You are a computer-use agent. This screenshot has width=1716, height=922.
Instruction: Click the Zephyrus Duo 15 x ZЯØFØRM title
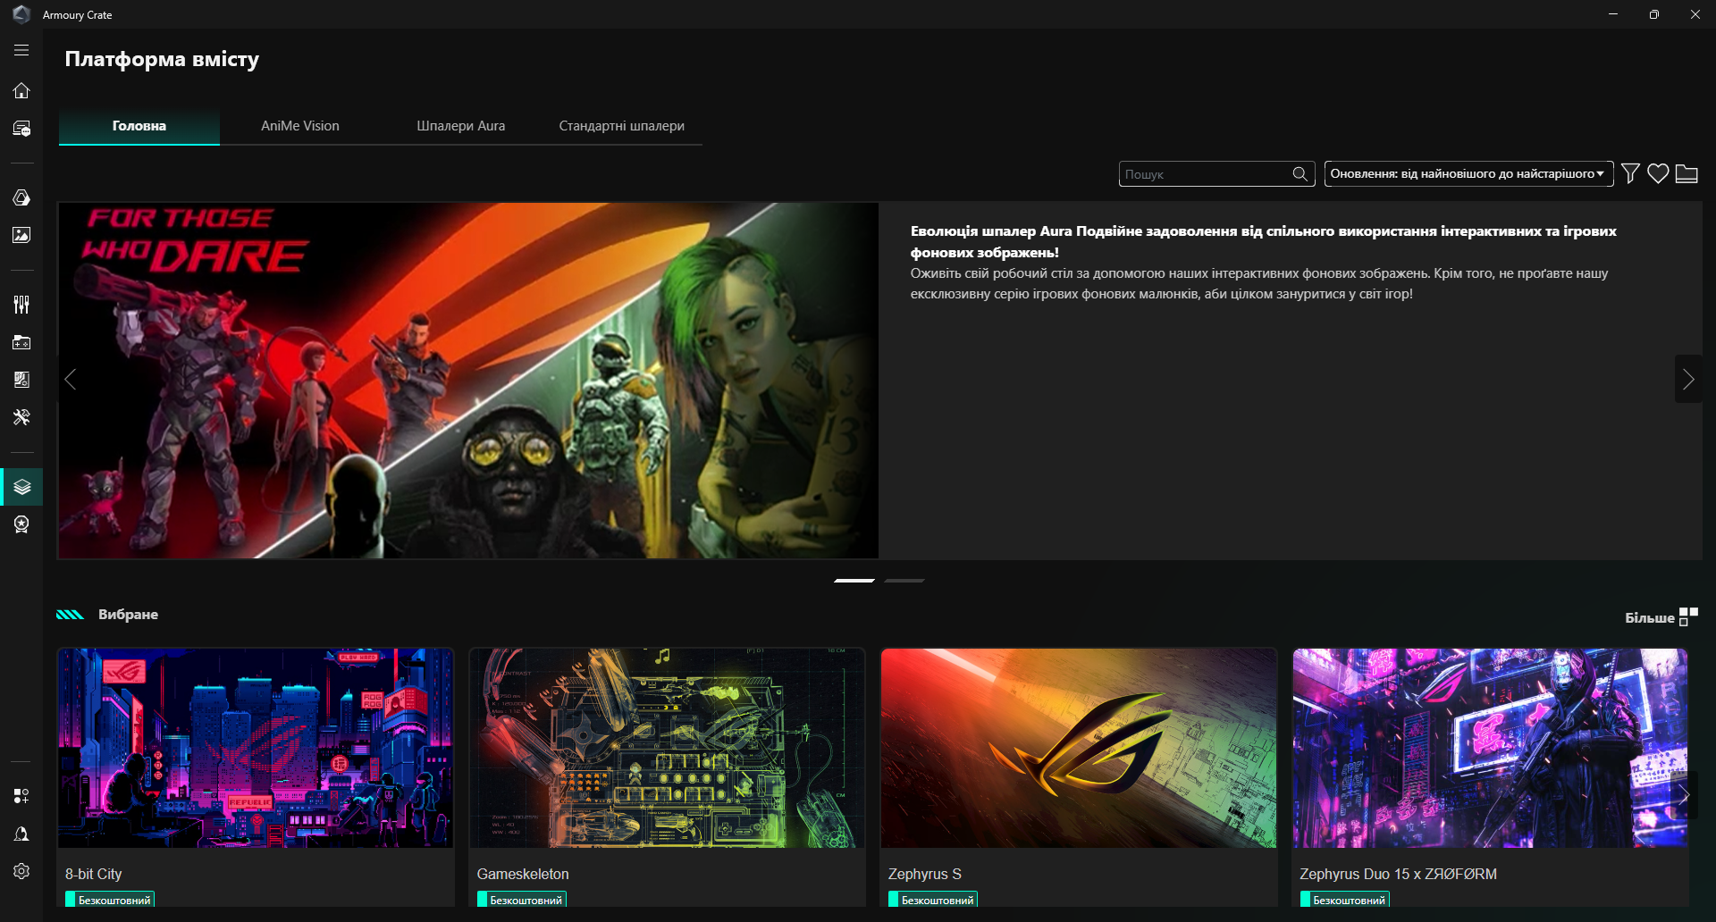1399,874
